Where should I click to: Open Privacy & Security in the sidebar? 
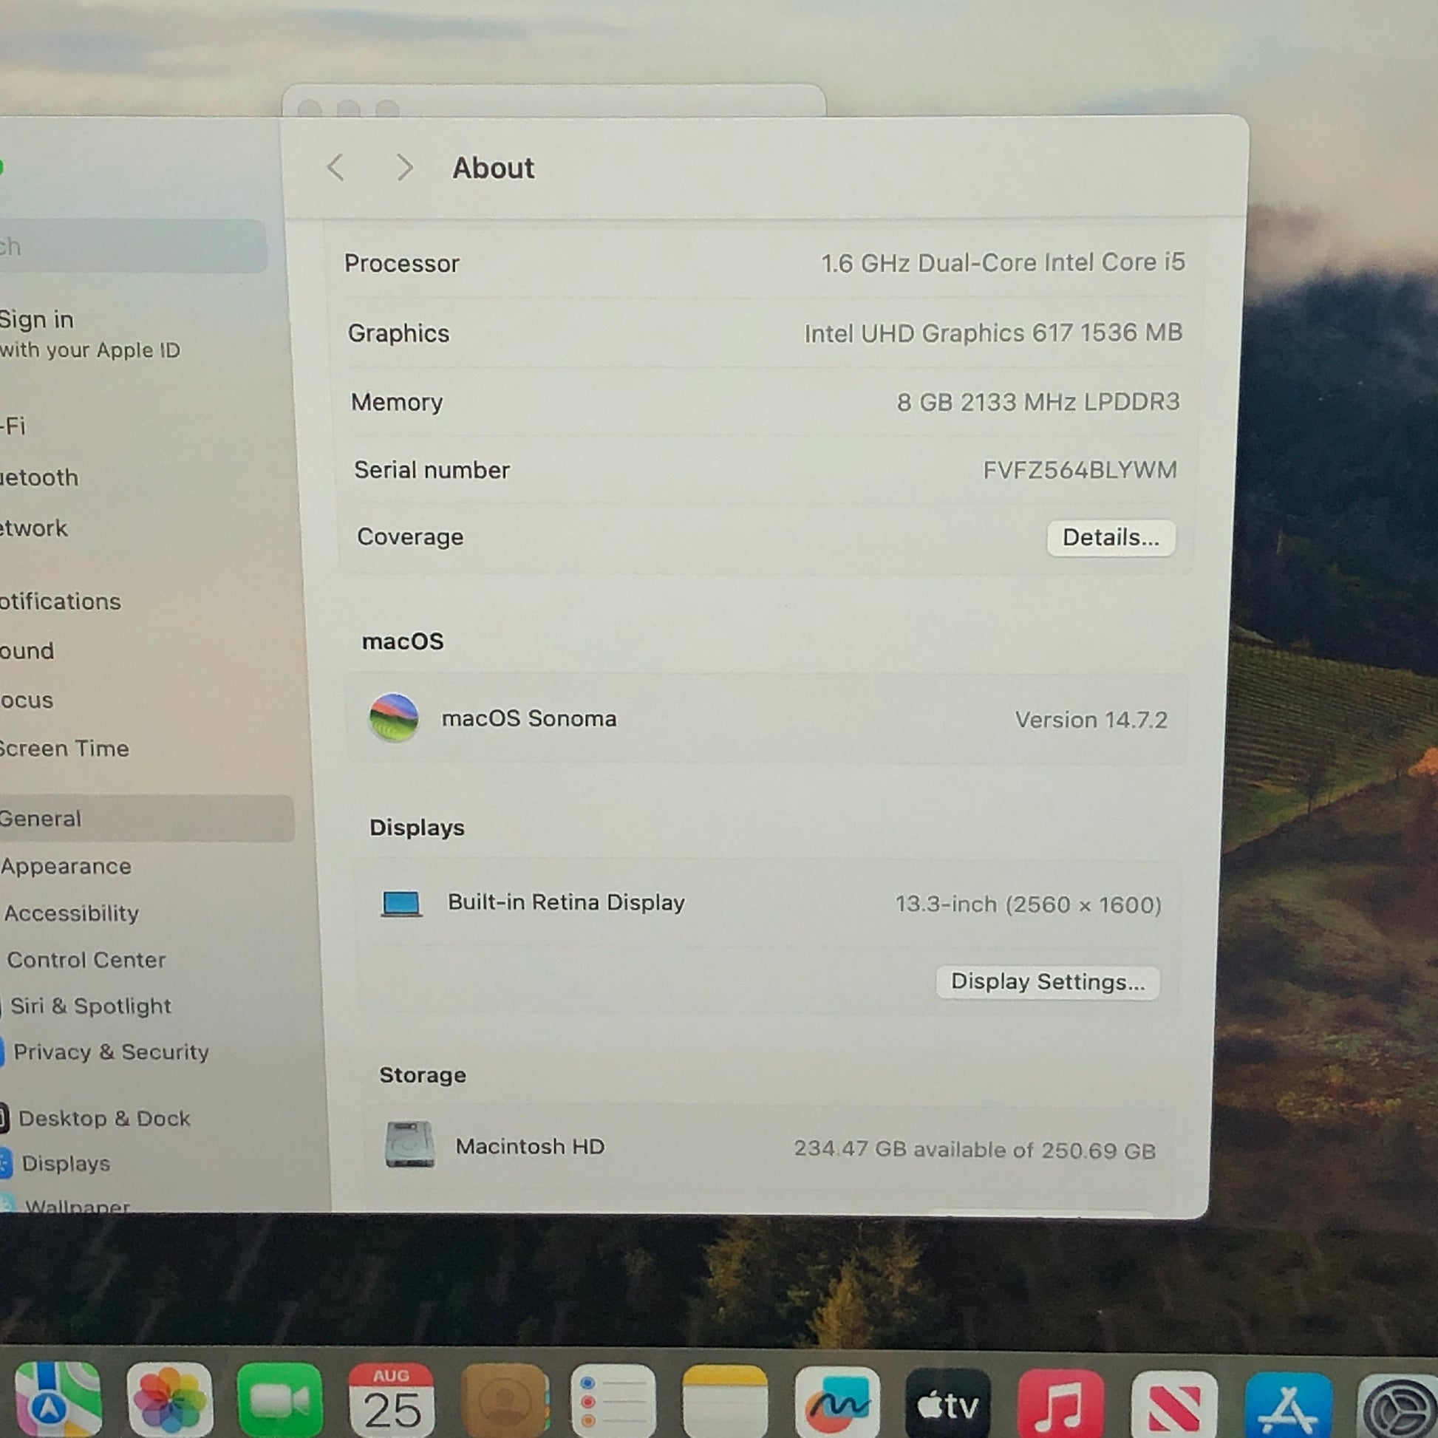(111, 1052)
